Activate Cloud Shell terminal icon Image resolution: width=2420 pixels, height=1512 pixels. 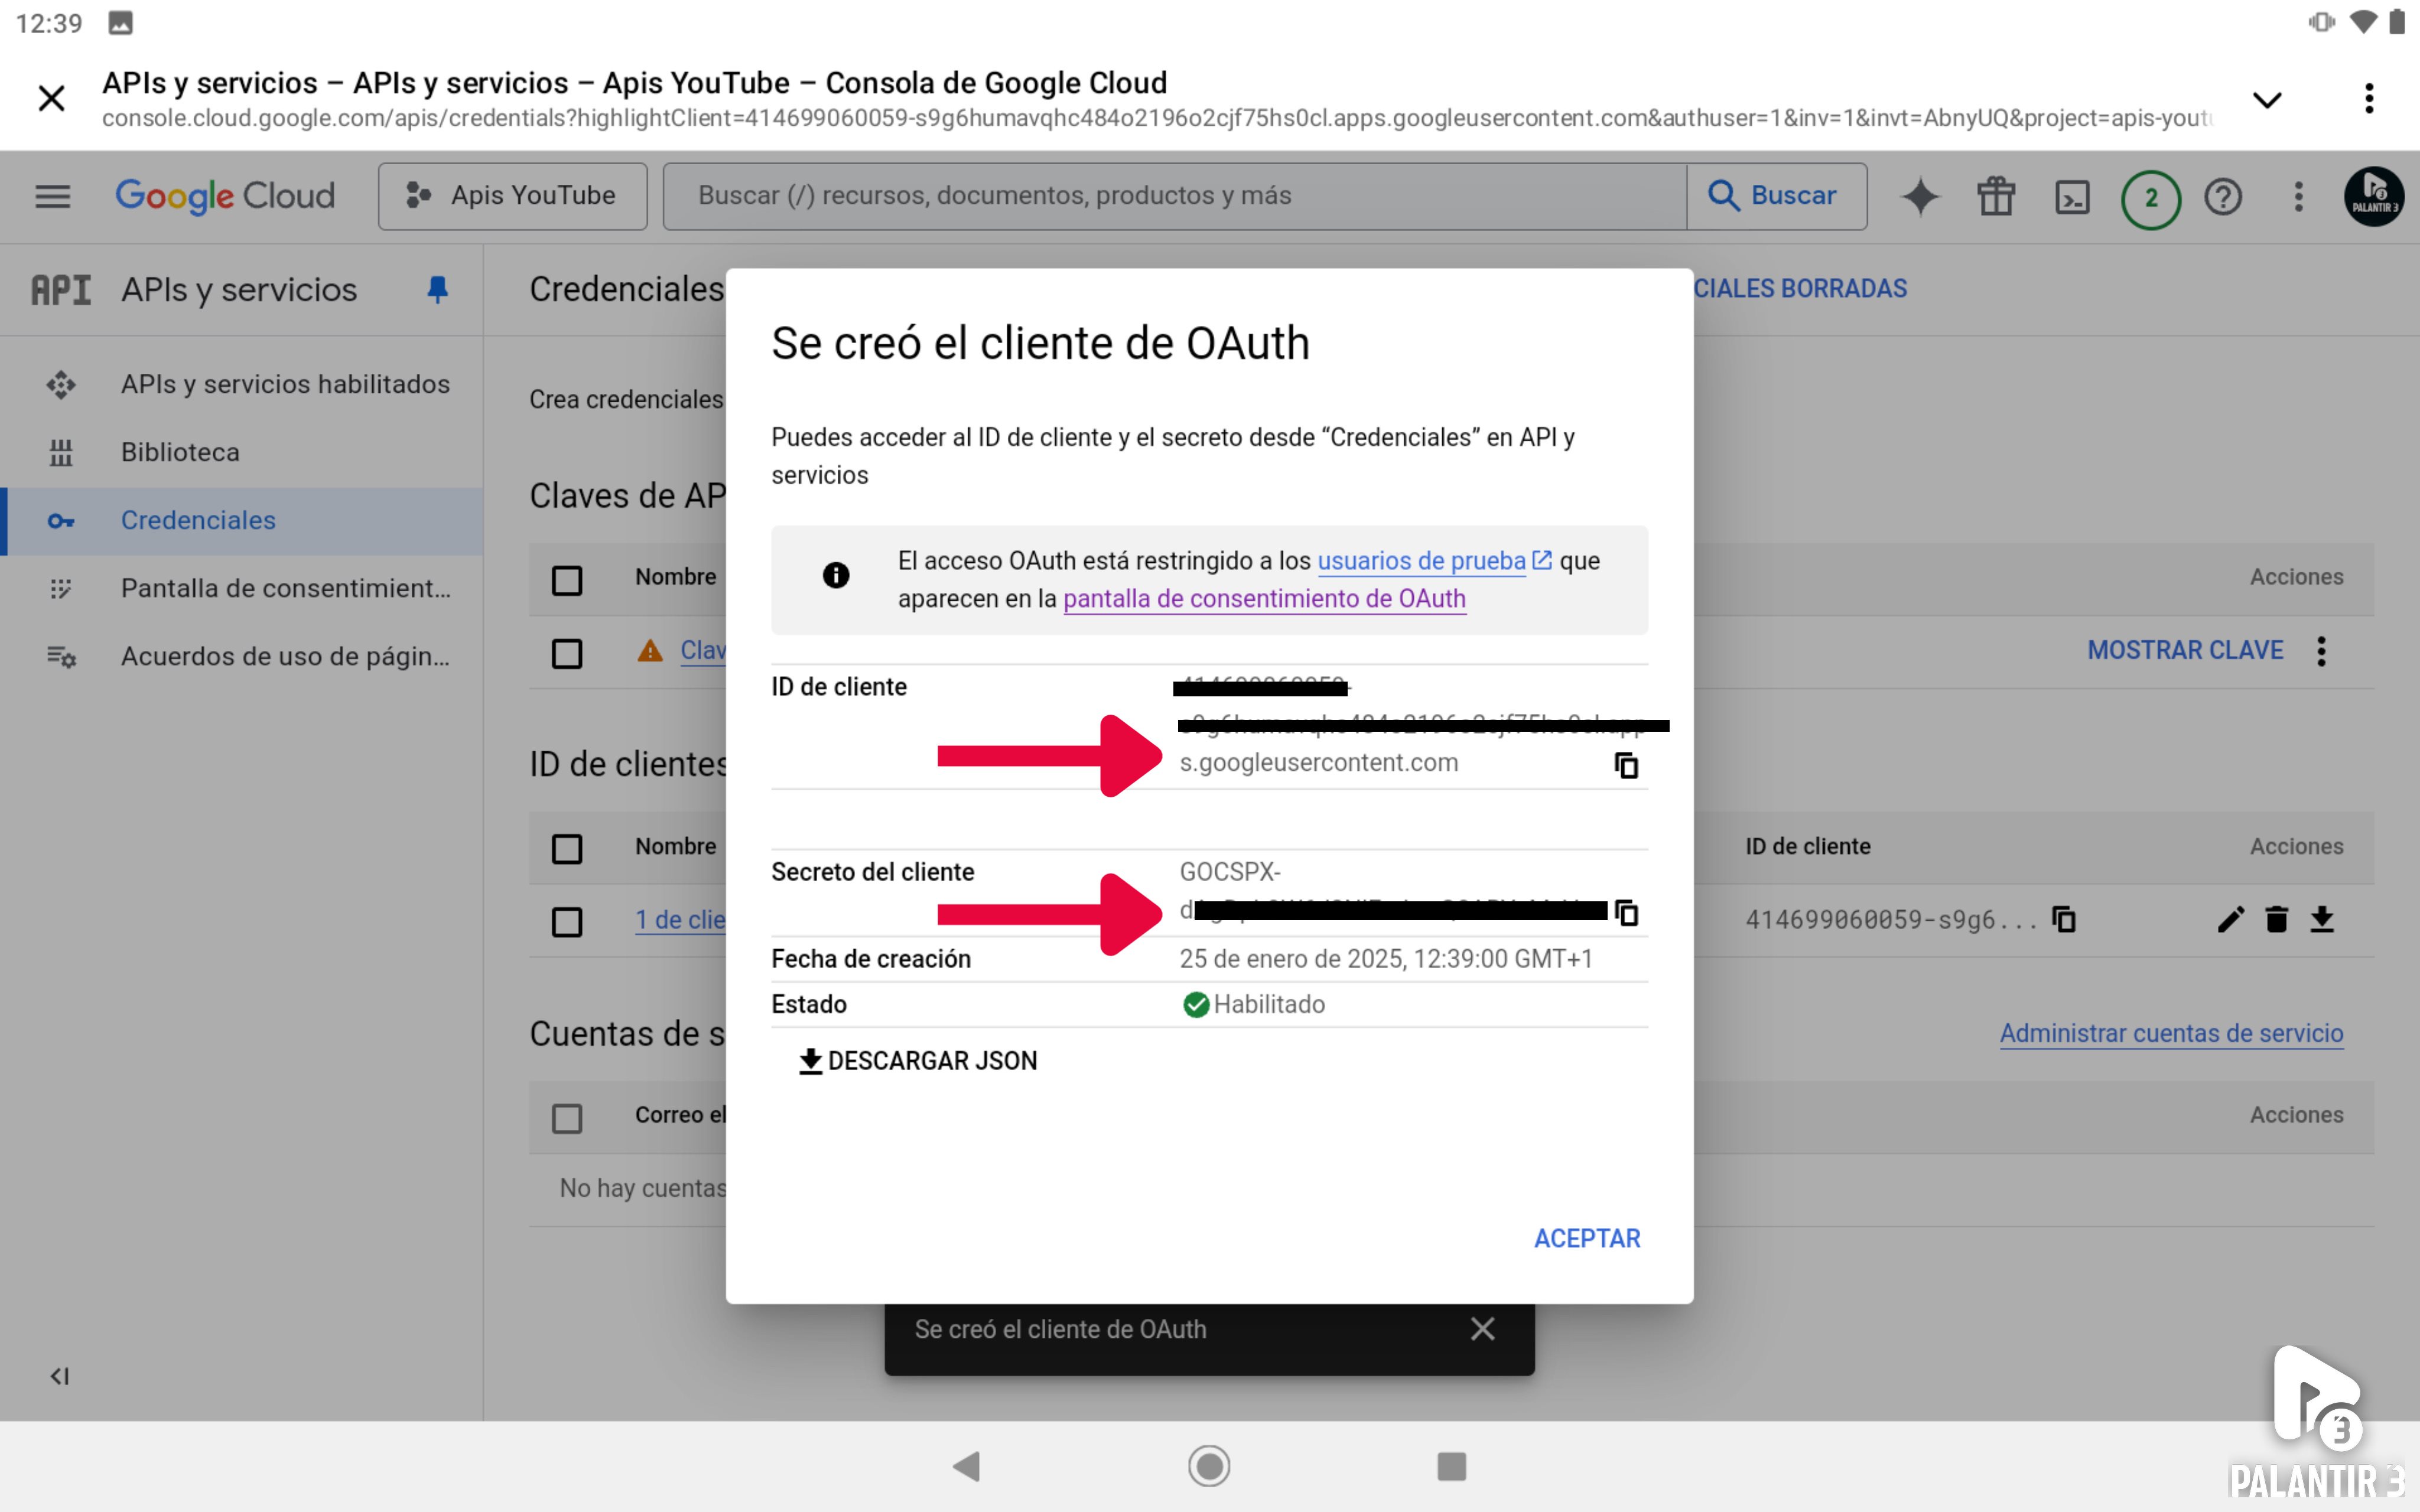[x=2072, y=197]
